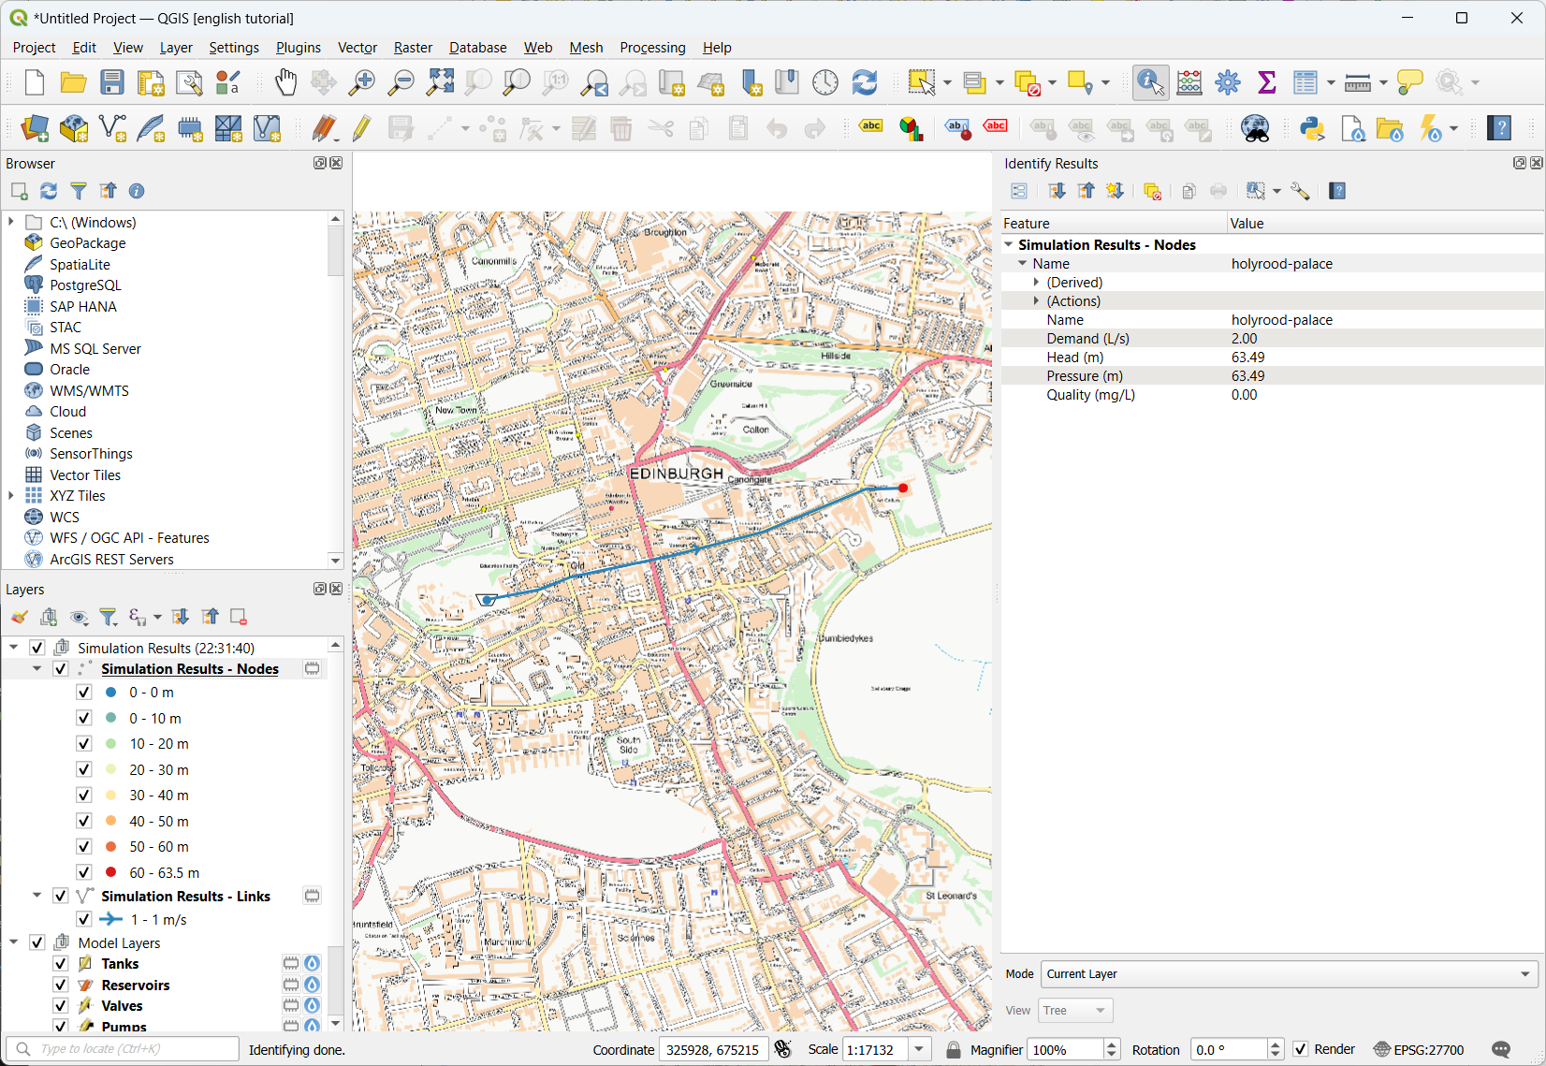Click the red 60 - 63.5 m legend symbol
The image size is (1546, 1066).
point(111,872)
